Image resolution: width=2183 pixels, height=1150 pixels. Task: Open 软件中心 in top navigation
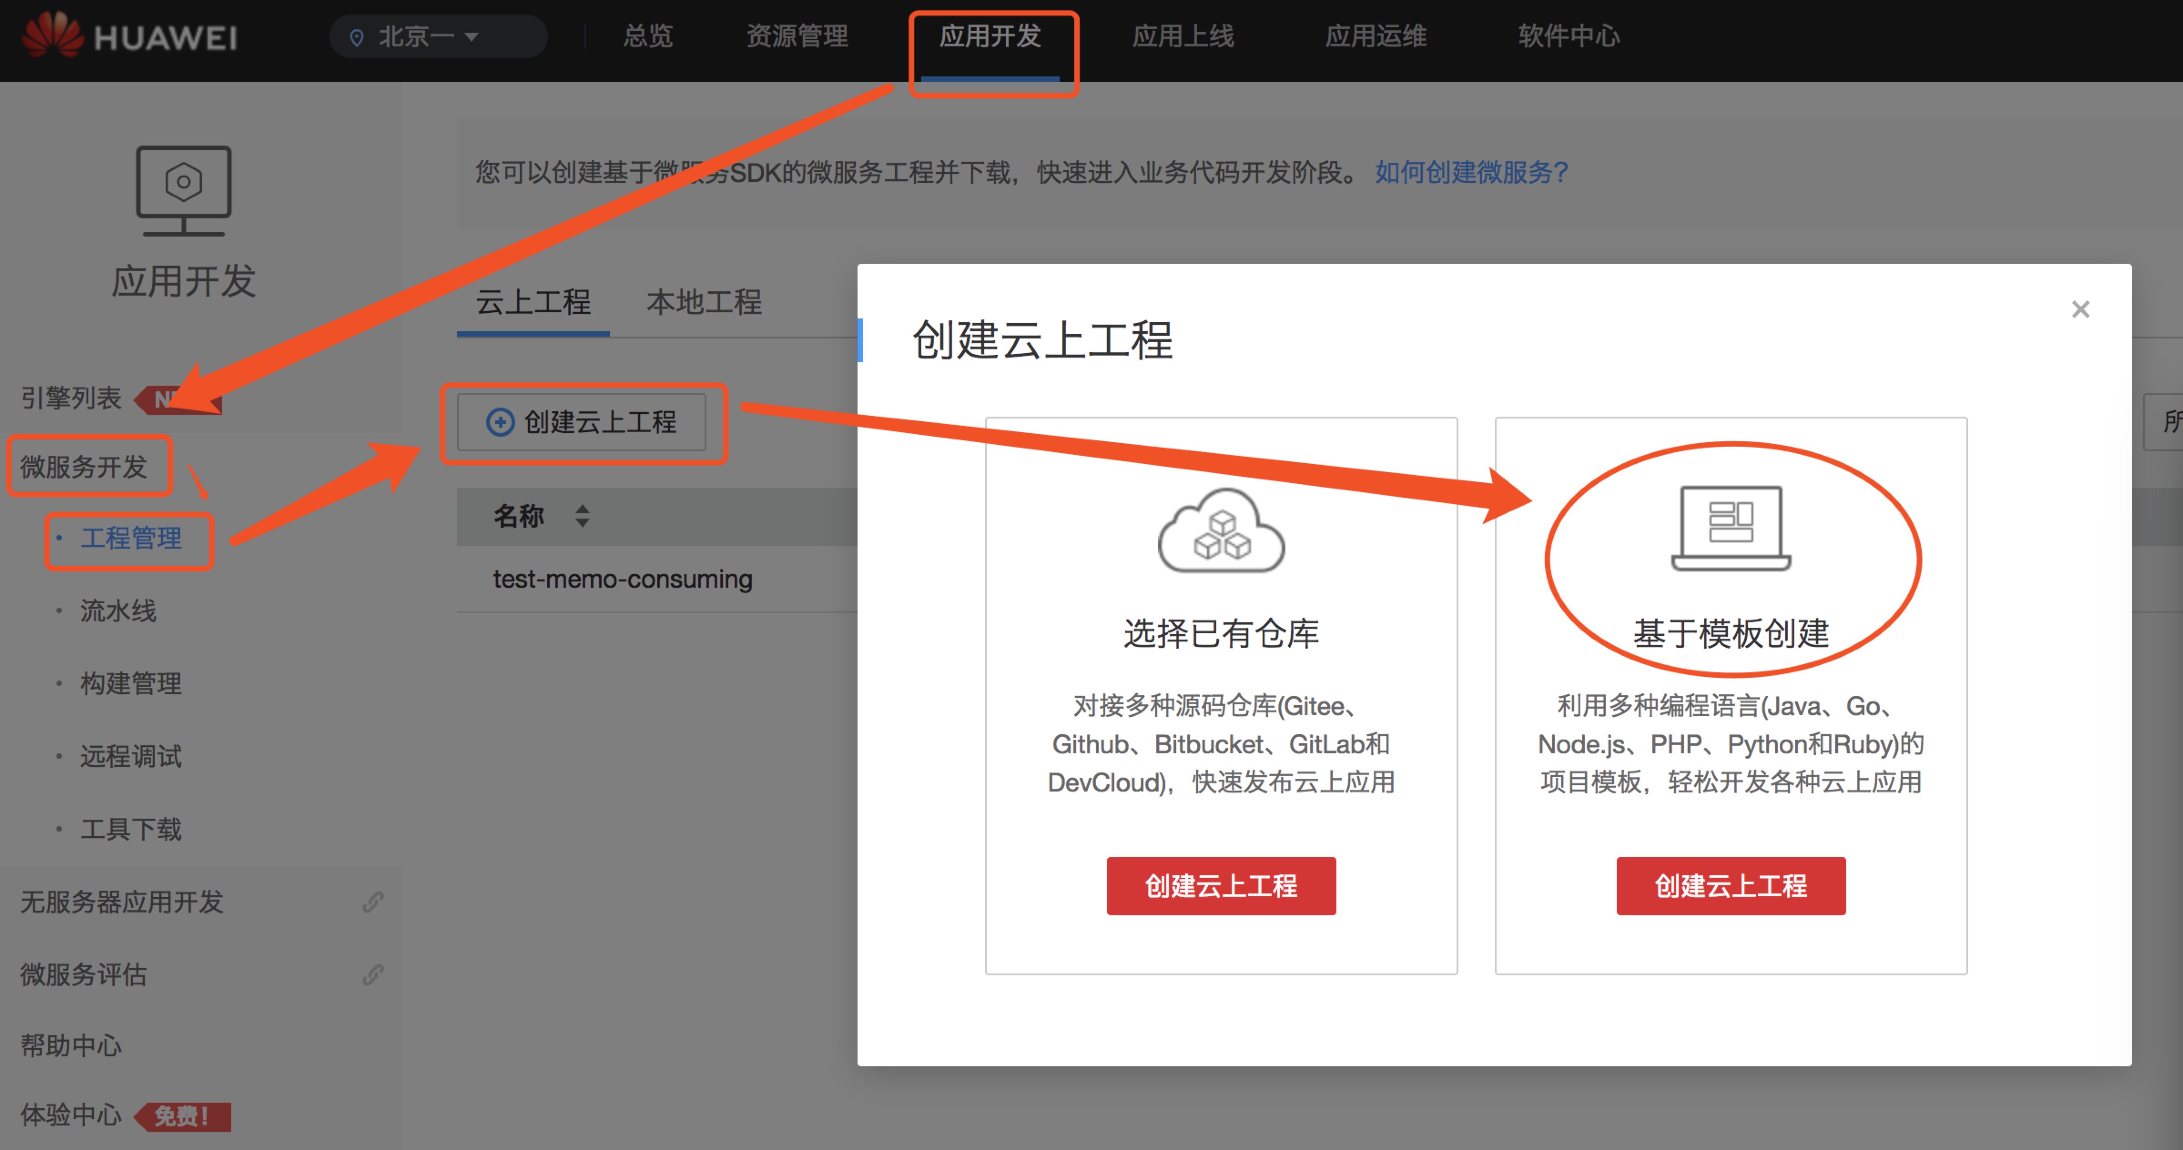coord(1569,36)
